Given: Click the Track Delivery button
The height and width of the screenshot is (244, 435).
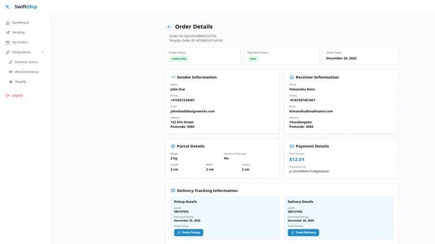Looking at the screenshot, I should pyautogui.click(x=303, y=233).
